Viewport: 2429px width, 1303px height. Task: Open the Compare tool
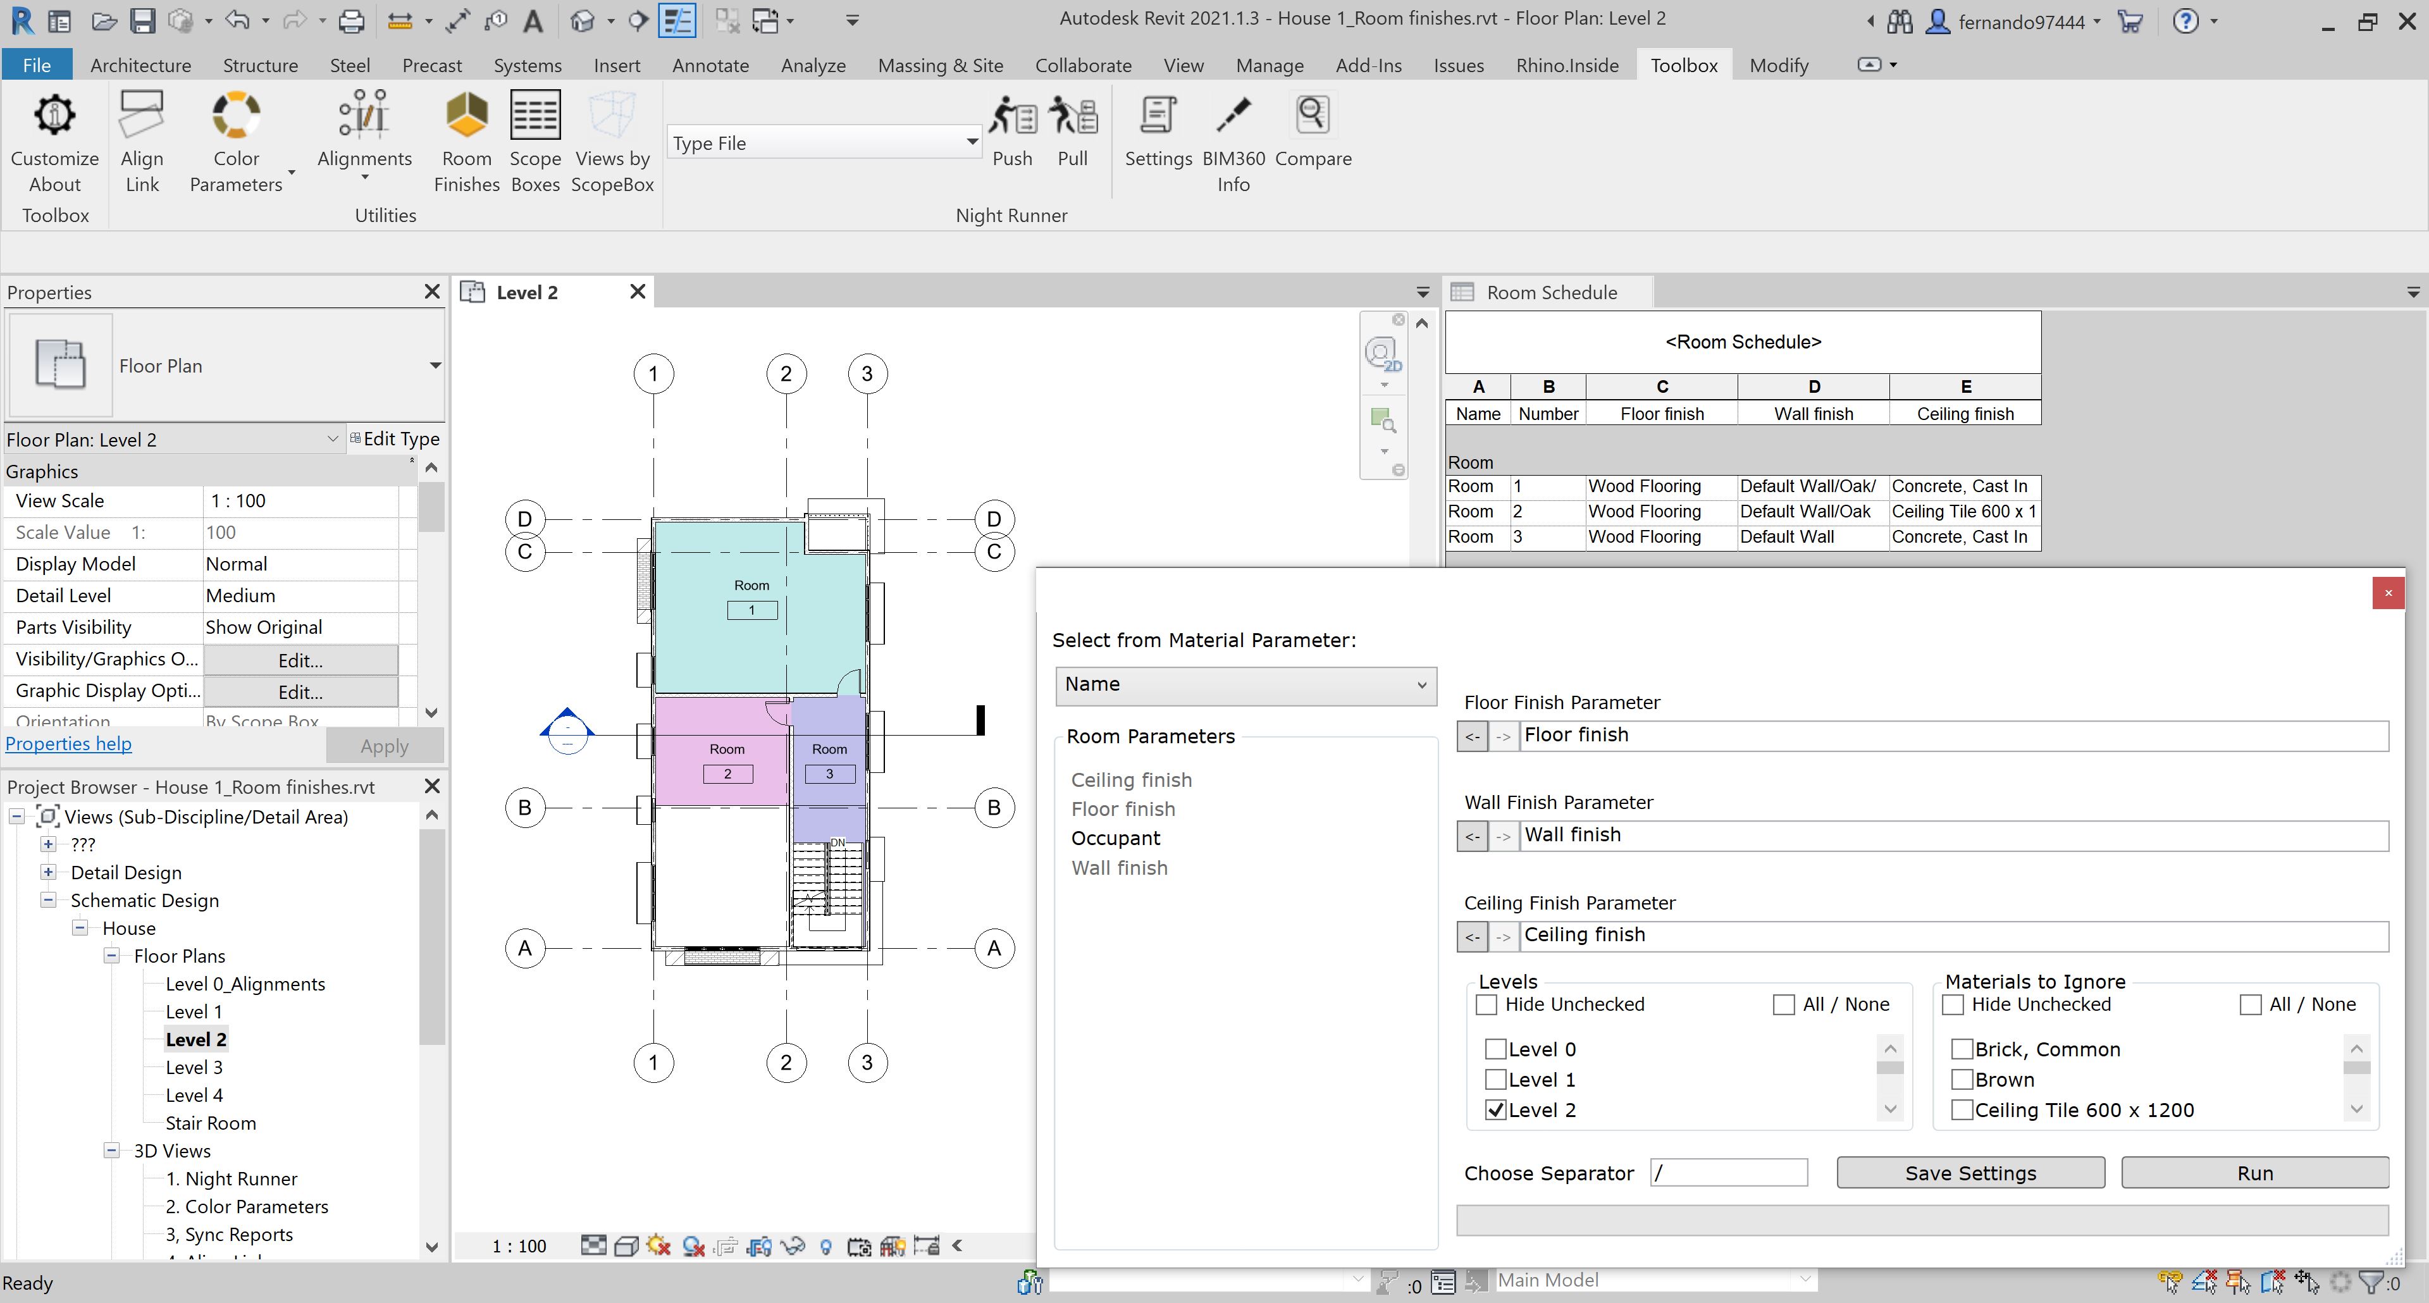(1313, 131)
